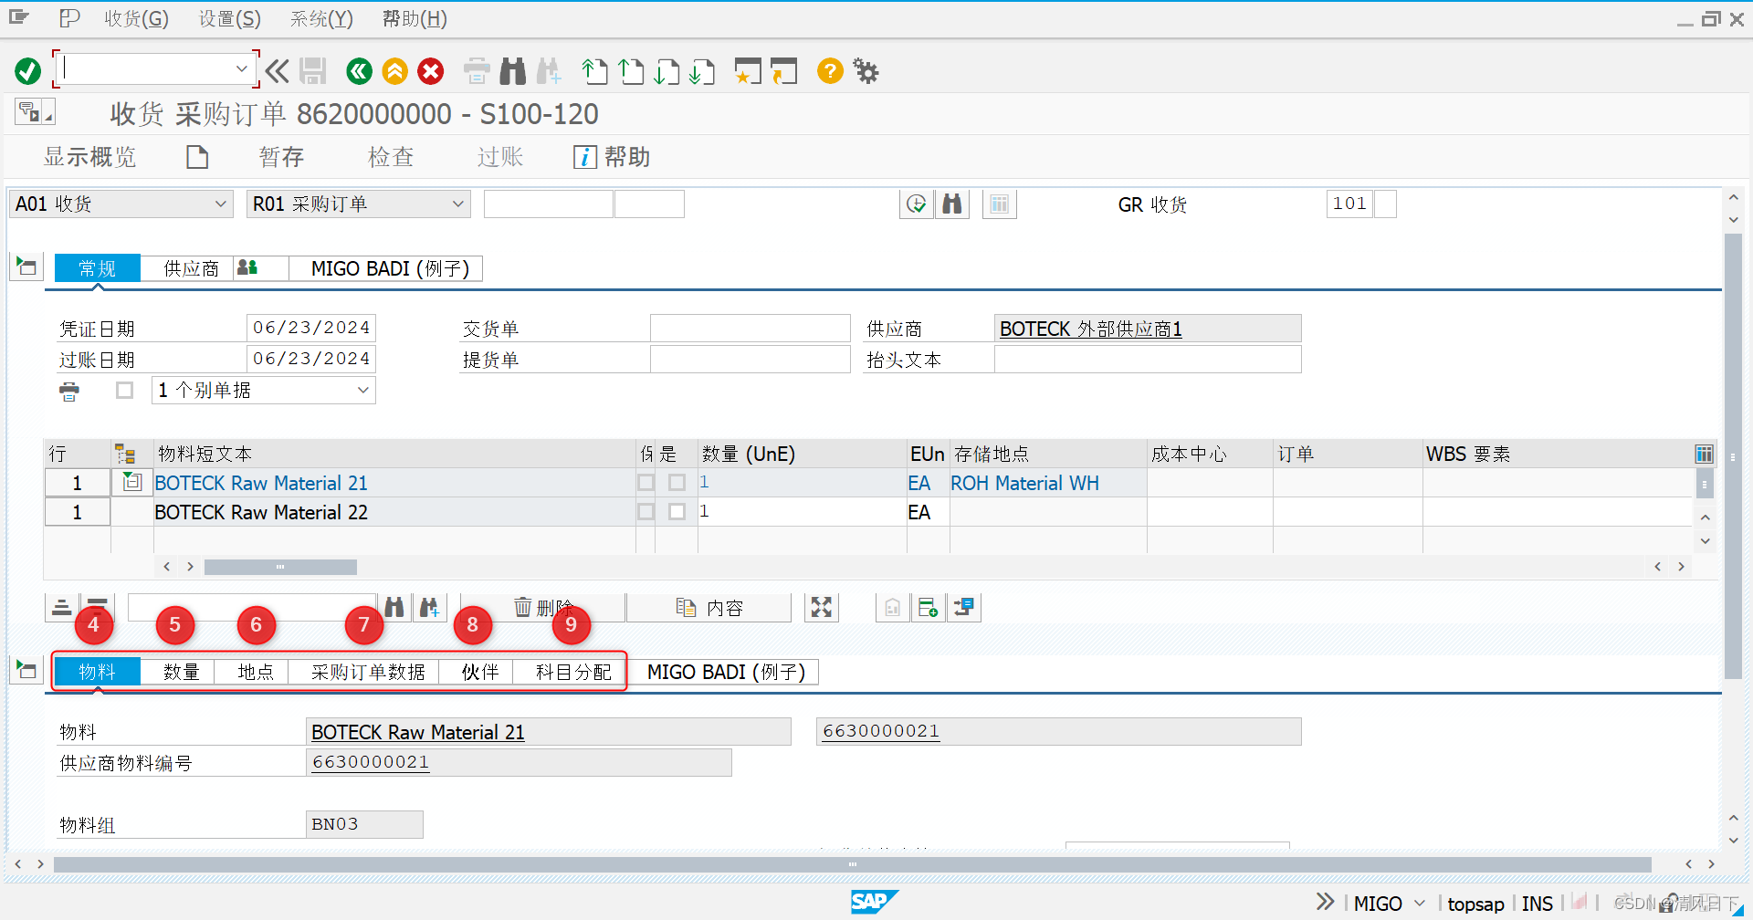Screen dimensions: 1753x920
Task: Switch to the 科目分配 tab
Action: tap(573, 672)
